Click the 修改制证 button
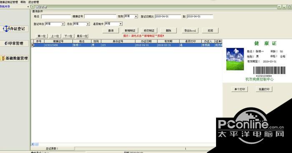 pyautogui.click(x=149, y=30)
